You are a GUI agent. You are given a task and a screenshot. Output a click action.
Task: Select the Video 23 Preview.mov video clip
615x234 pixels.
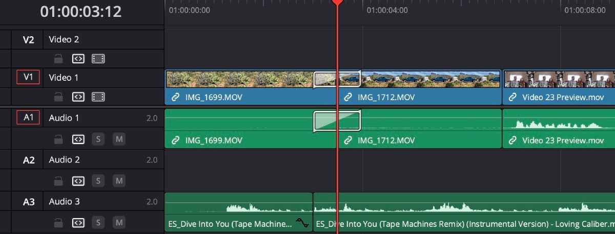pos(559,87)
